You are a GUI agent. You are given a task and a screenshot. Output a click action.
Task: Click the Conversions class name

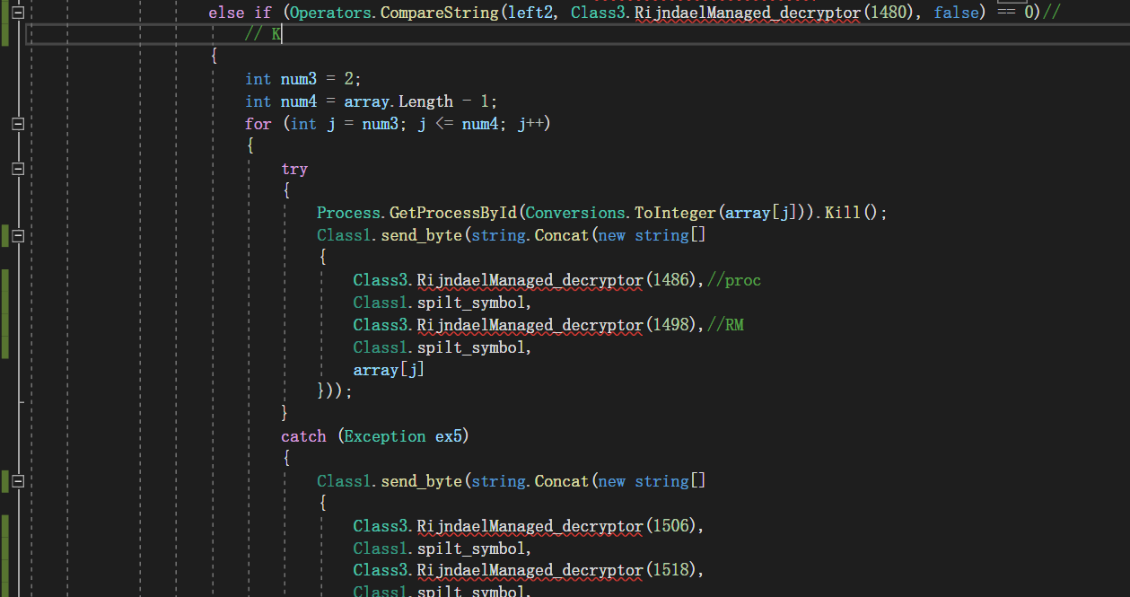pos(575,213)
